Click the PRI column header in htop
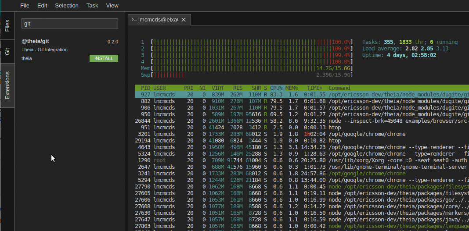 pyautogui.click(x=188, y=88)
